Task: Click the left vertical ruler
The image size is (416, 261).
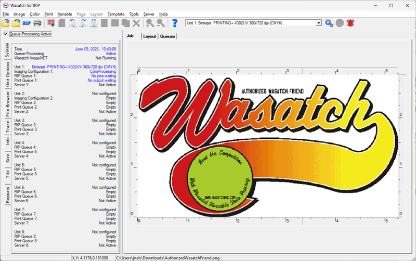Action: tap(134, 146)
